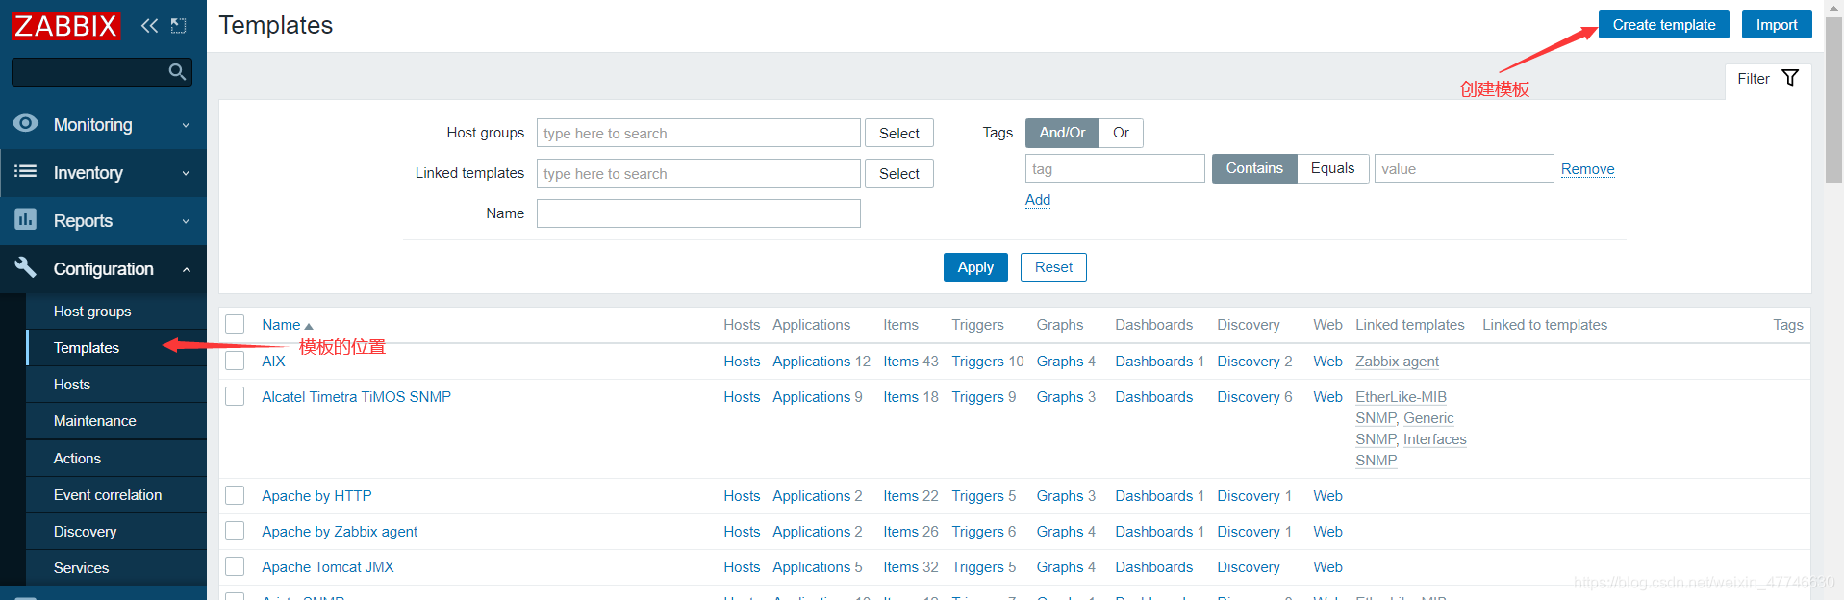Select the Or tag mode

(1121, 133)
